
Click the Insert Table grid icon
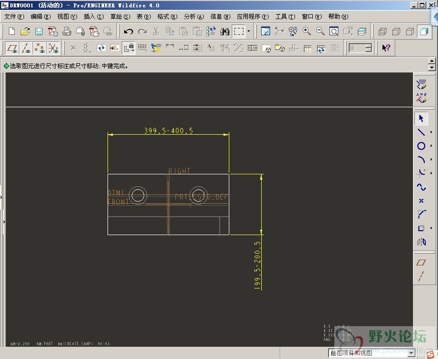(307, 48)
